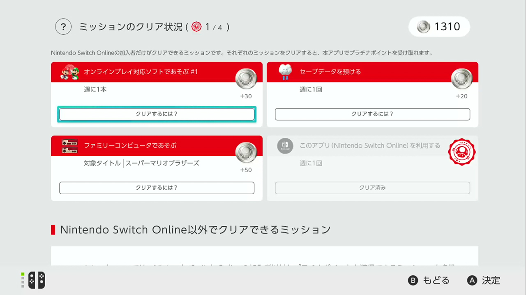Click もどる to go back
Viewport: 526px width, 295px height.
click(x=436, y=281)
